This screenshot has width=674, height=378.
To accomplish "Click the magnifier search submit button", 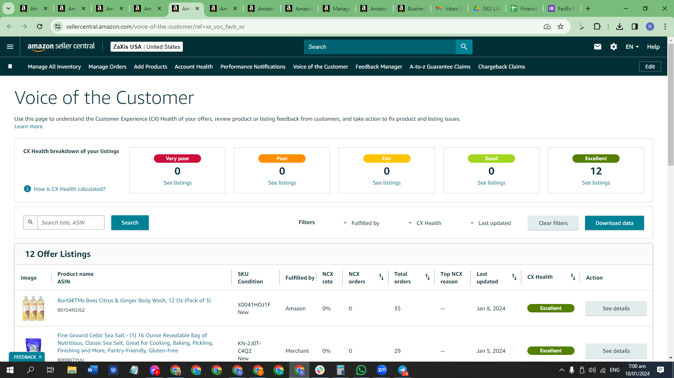I will coord(464,47).
